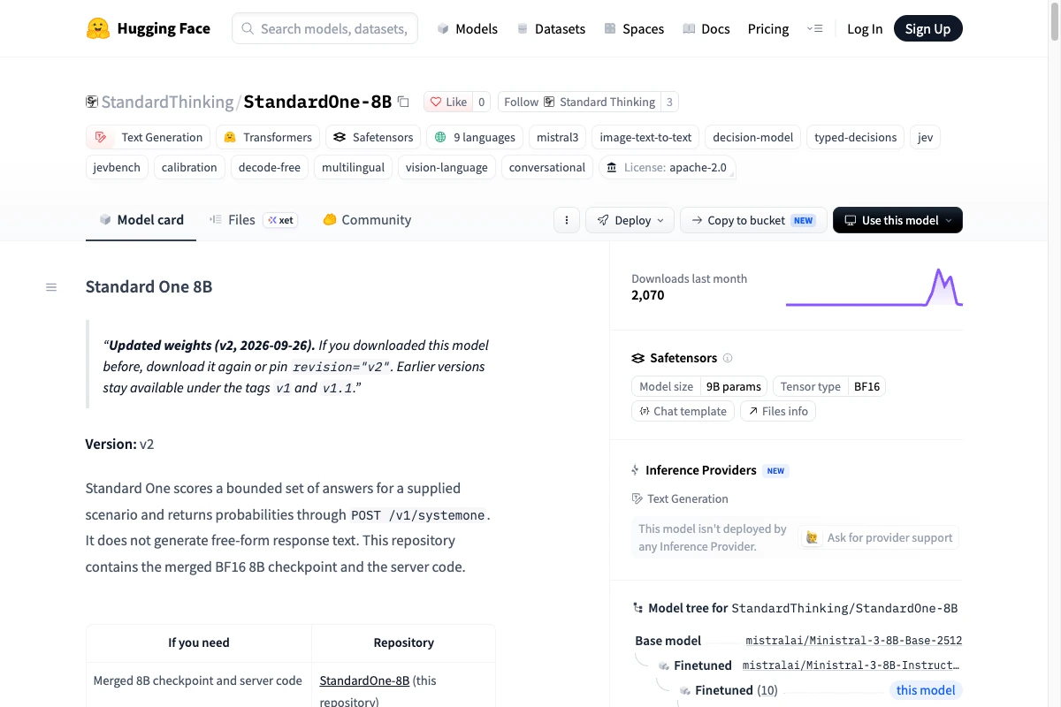This screenshot has height=707, width=1061.
Task: Click the conversational tag
Action: pos(547,167)
